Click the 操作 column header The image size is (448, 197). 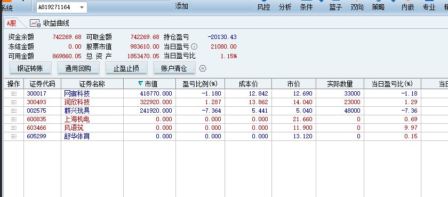click(13, 84)
